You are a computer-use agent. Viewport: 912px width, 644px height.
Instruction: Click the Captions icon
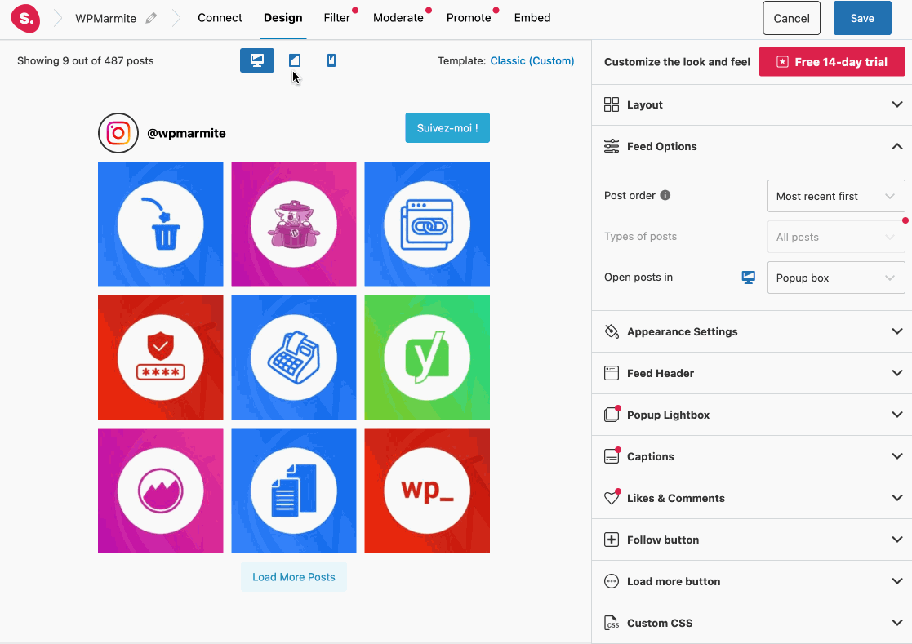(612, 456)
